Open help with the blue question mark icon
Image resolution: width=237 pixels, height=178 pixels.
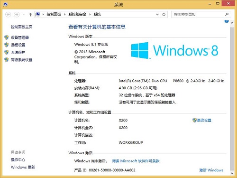(227, 21)
